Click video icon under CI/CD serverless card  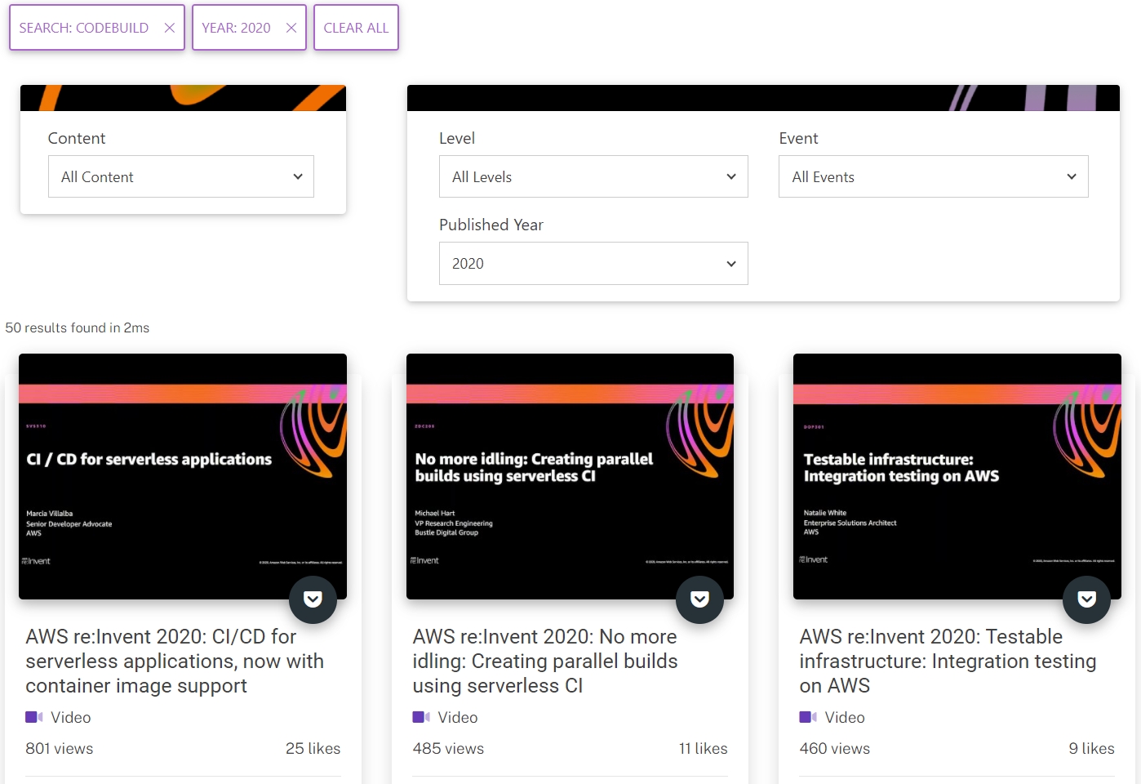[33, 717]
